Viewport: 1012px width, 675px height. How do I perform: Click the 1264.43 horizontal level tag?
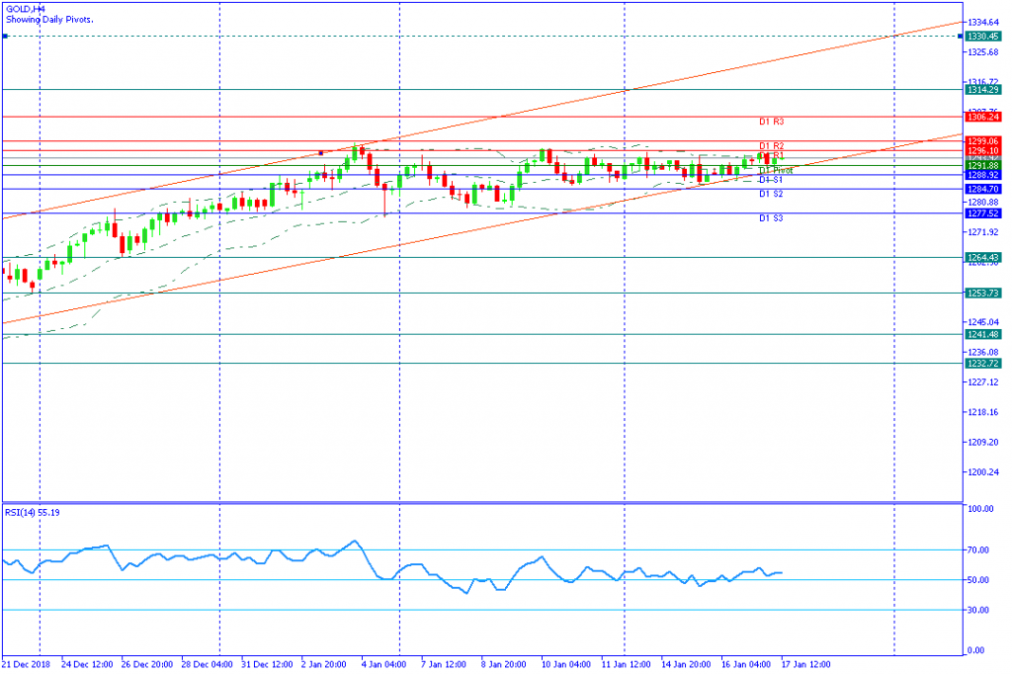click(x=983, y=258)
